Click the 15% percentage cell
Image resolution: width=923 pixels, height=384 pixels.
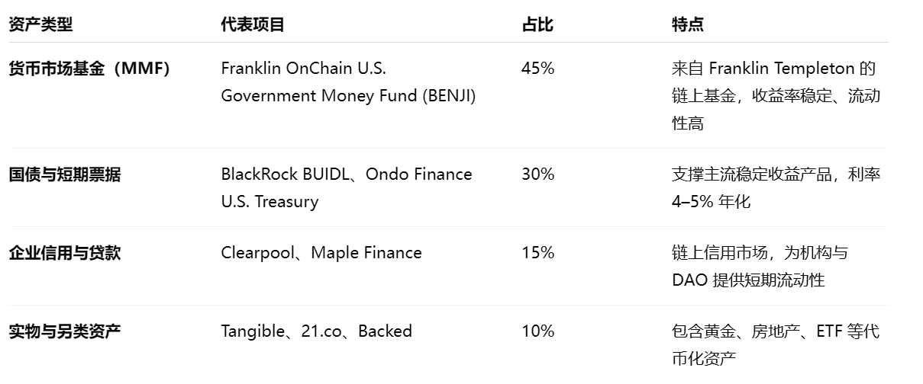click(x=537, y=253)
